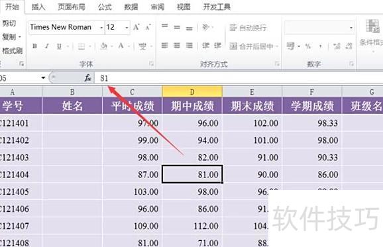Screen dimensions: 383x247
Task: Select column C header
Action: (x=132, y=92)
